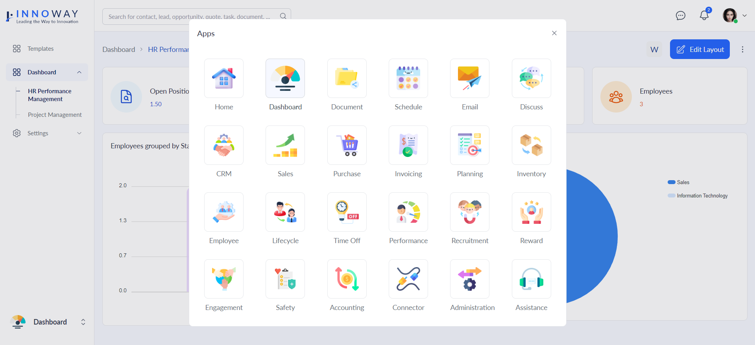Select the Connector app icon
This screenshot has height=345, width=755.
point(408,279)
